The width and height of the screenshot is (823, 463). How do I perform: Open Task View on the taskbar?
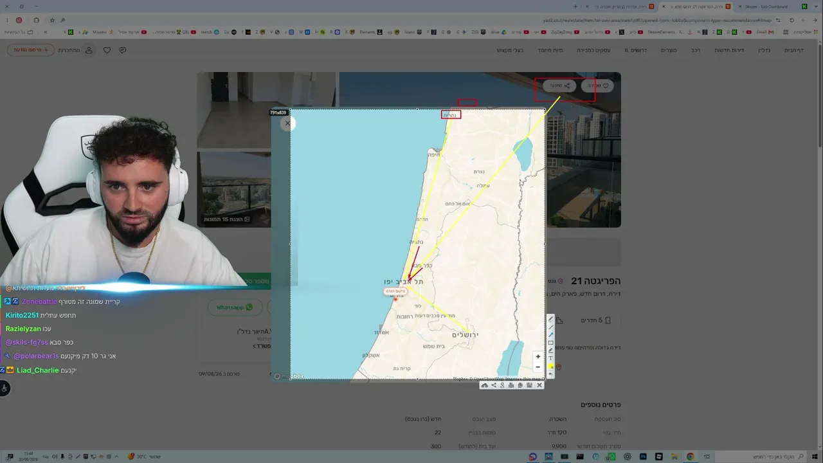click(706, 457)
